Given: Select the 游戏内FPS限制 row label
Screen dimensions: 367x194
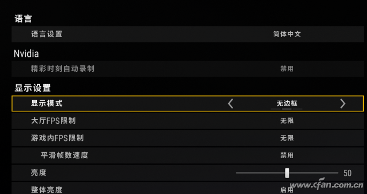Looking at the screenshot, I should tap(57, 138).
